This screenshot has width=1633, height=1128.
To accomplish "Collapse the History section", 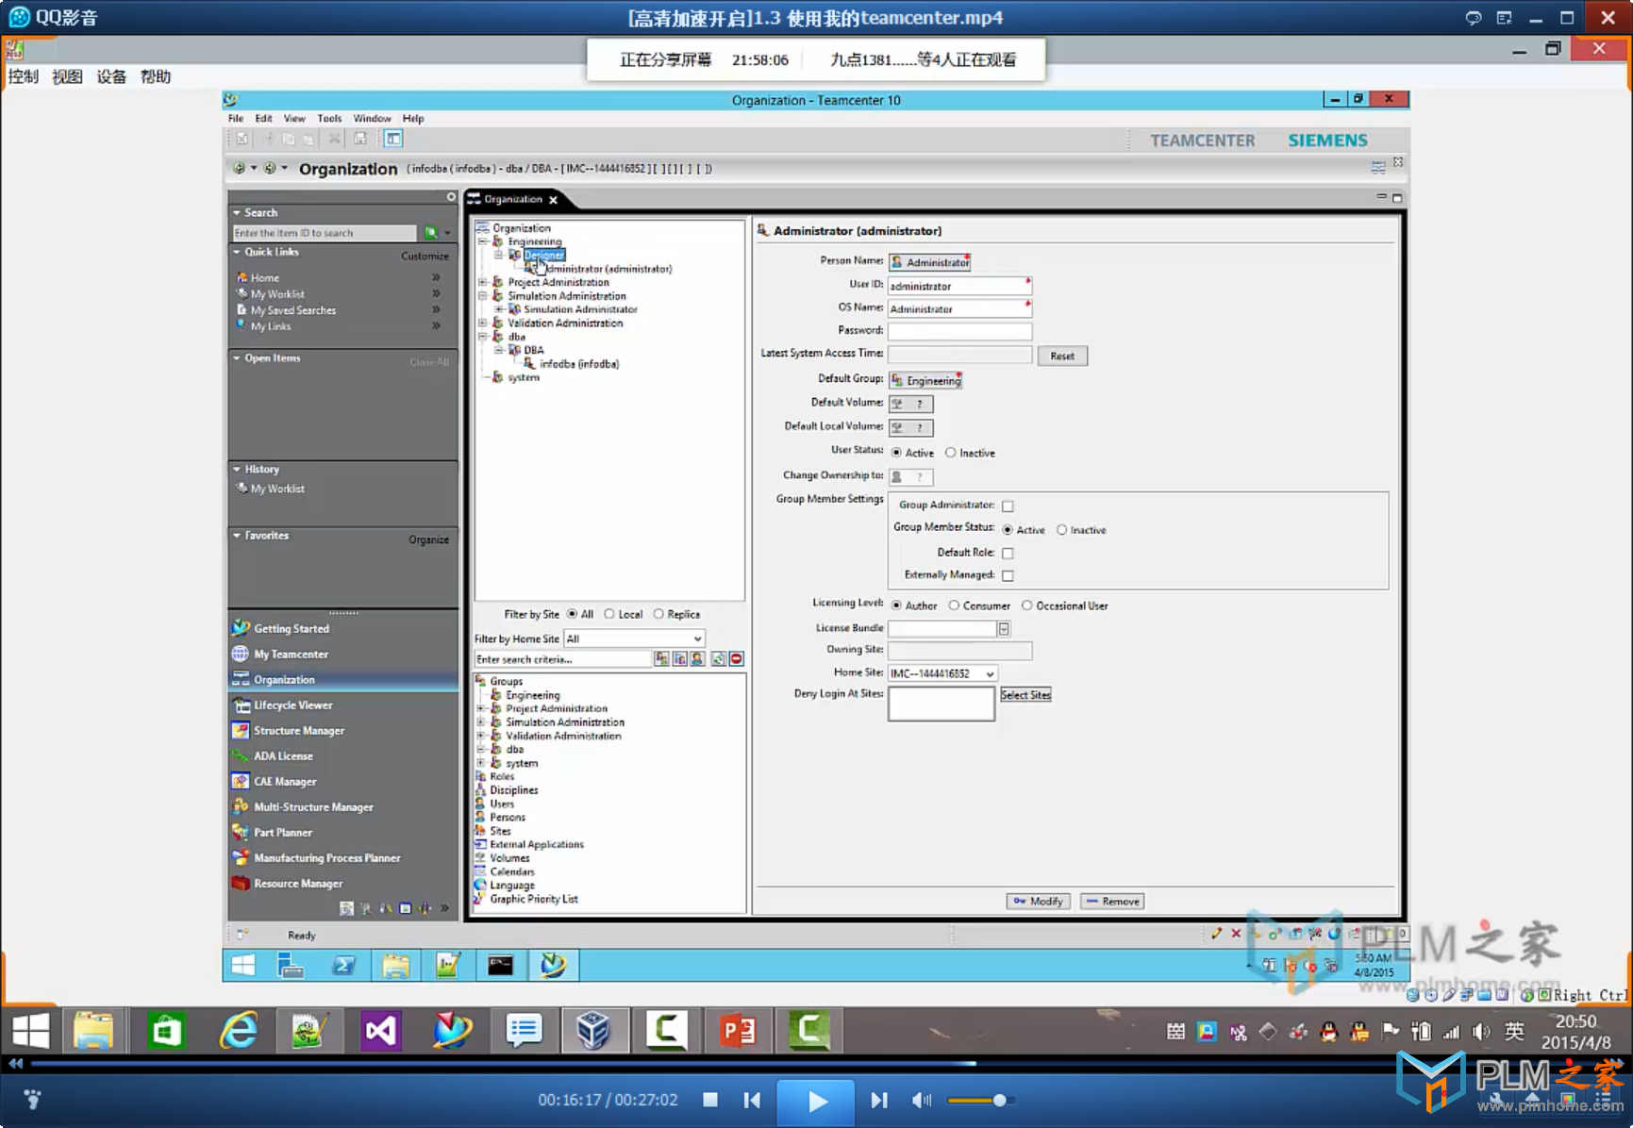I will click(x=237, y=469).
